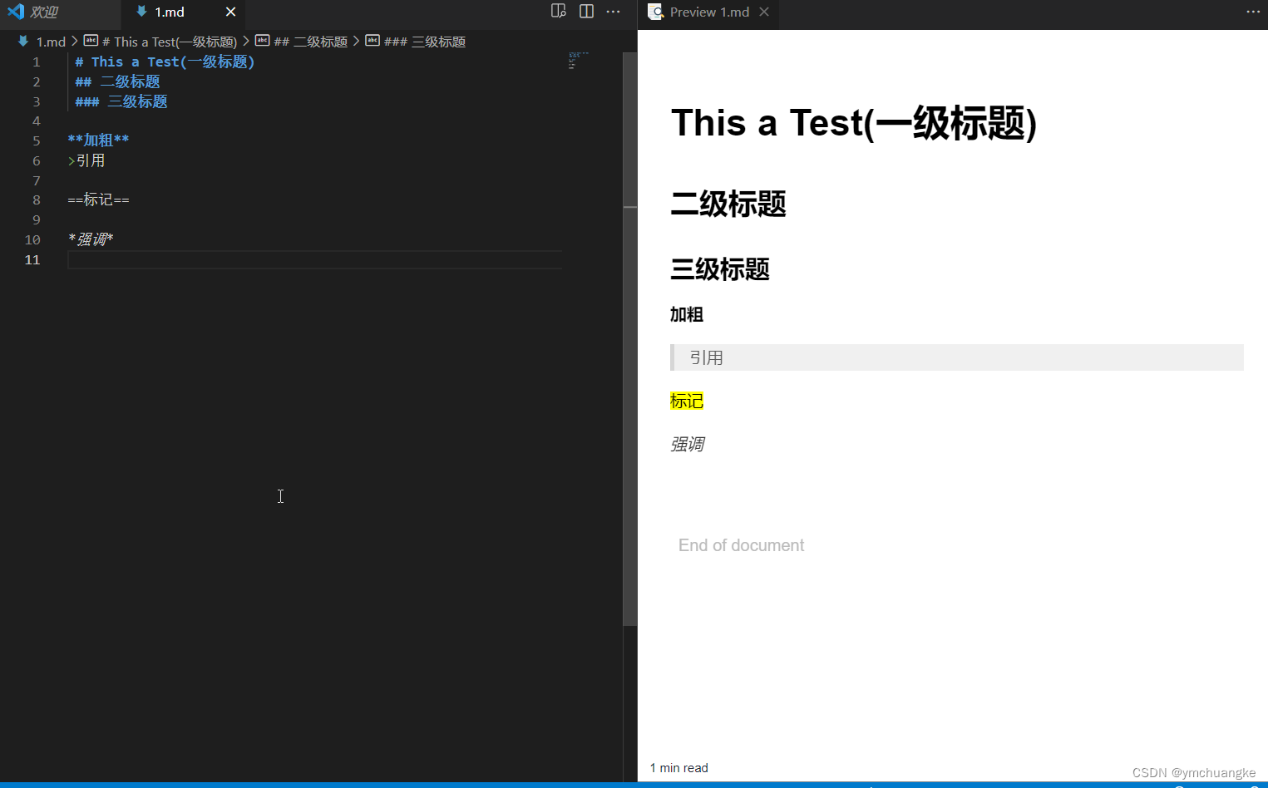Click preview heading '二级标题'
This screenshot has height=788, width=1268.
[x=728, y=204]
